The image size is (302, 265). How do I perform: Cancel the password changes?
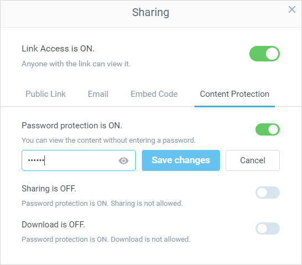(x=253, y=160)
